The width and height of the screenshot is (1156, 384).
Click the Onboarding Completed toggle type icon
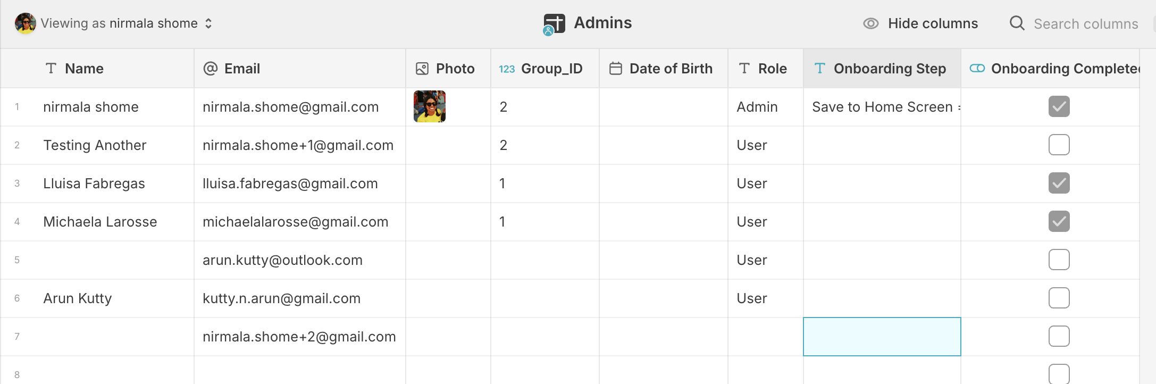click(977, 69)
